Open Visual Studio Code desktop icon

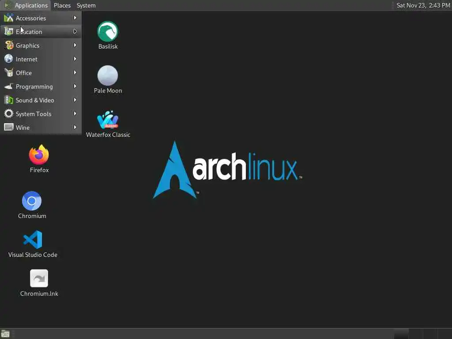tap(33, 240)
